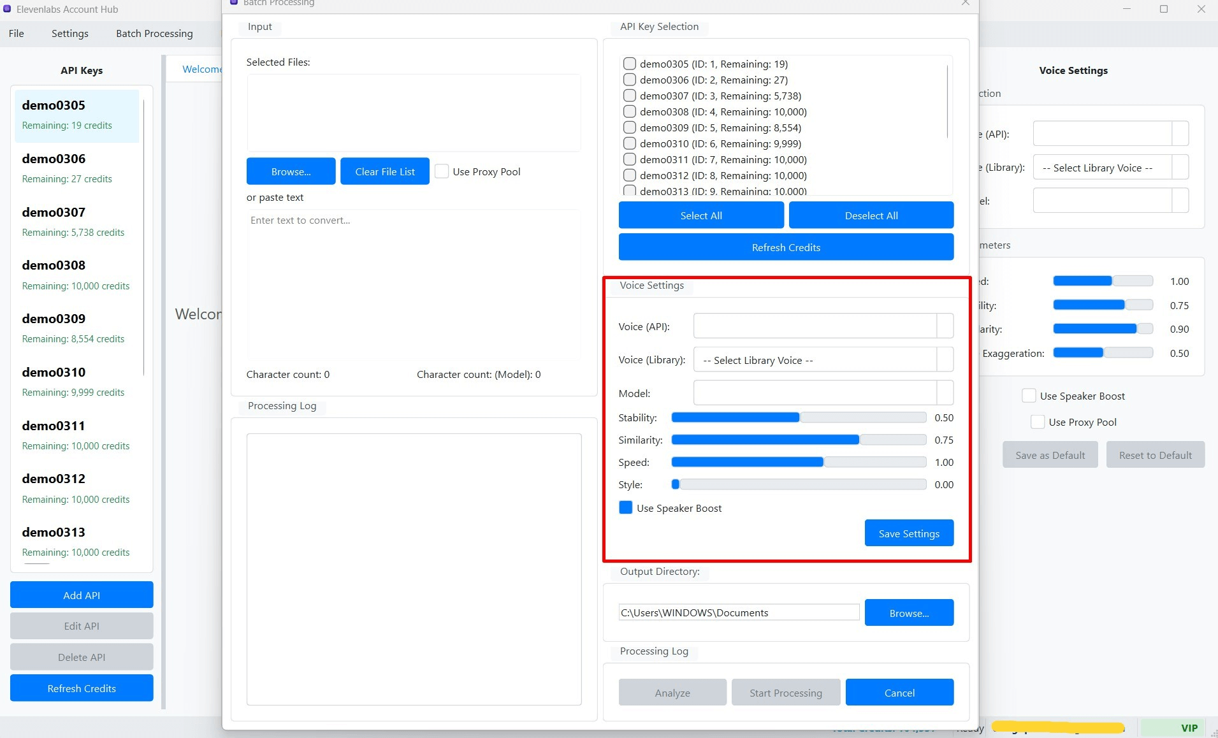Check the demo0306 API key checkbox
1218x738 pixels.
coord(630,80)
